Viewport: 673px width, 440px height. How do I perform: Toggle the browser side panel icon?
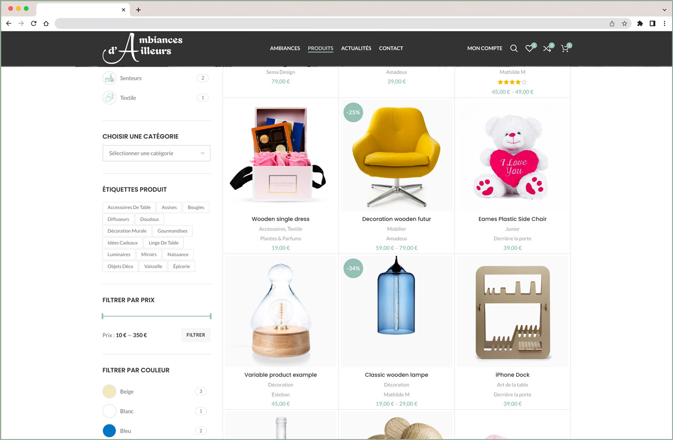pyautogui.click(x=652, y=23)
